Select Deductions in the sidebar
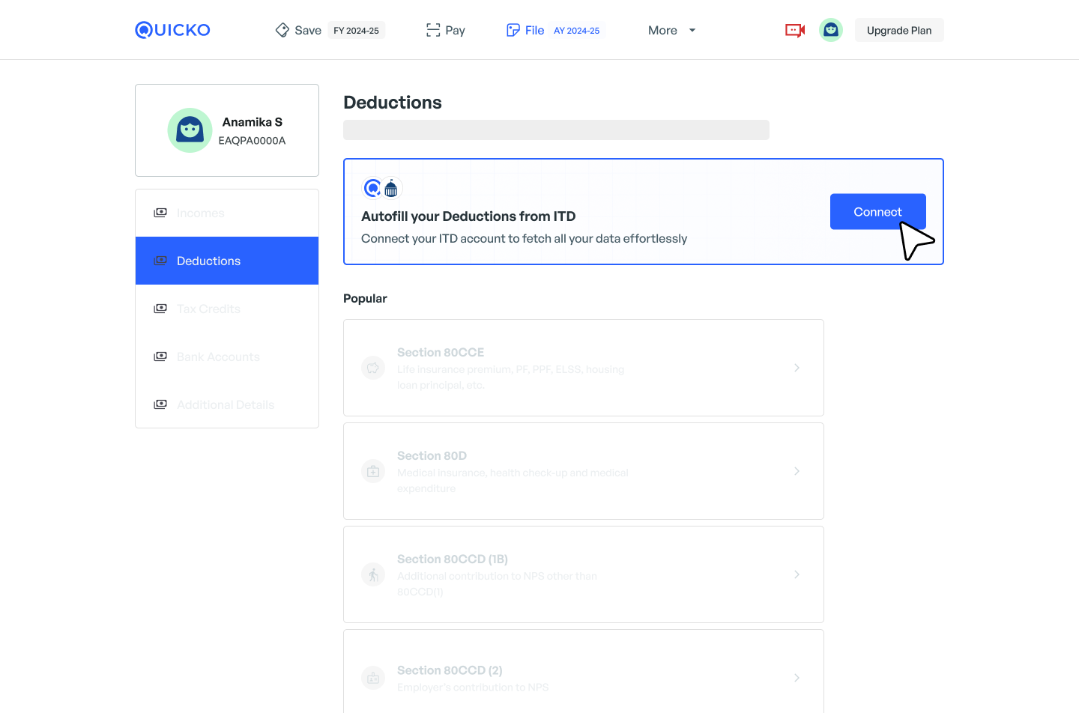This screenshot has height=713, width=1079. 208,261
